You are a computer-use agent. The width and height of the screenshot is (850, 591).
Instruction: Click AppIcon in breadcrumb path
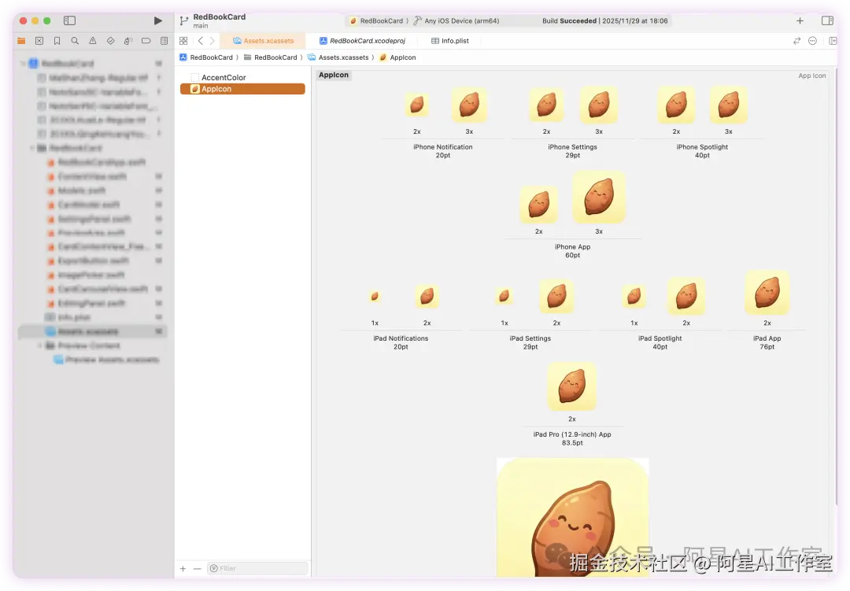pos(398,57)
